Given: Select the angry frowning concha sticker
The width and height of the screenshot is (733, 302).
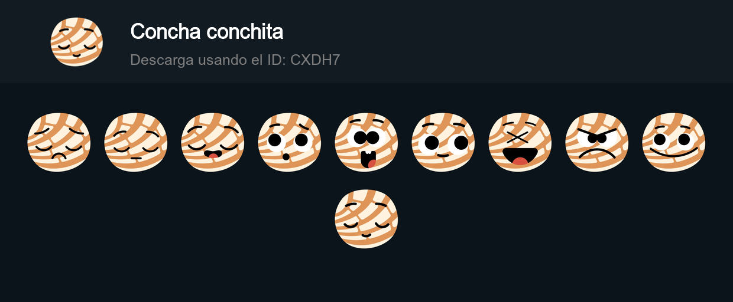Looking at the screenshot, I should 597,142.
